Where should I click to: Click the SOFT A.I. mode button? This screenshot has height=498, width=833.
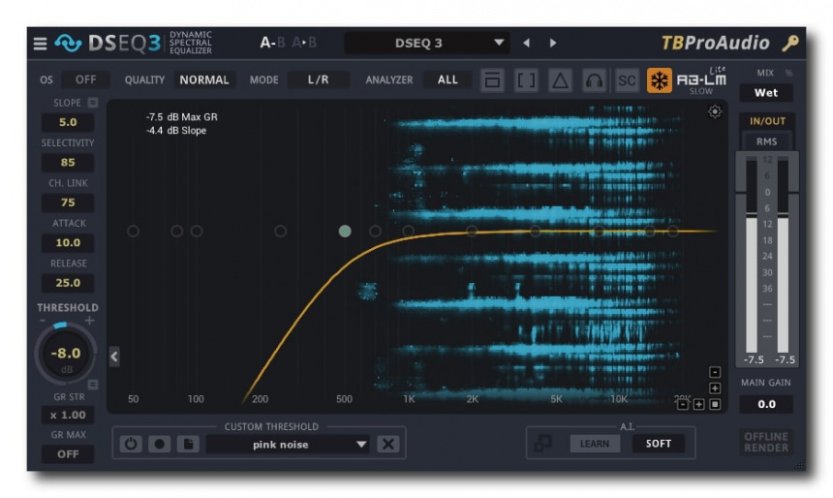point(659,443)
